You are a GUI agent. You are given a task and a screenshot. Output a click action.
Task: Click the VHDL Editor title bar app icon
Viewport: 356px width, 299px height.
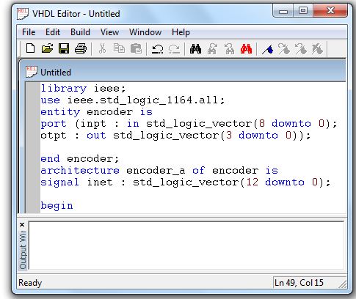coord(23,13)
